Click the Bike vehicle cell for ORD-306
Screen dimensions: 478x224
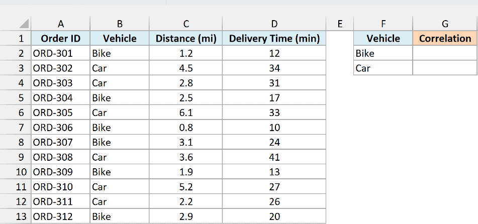[x=120, y=128]
